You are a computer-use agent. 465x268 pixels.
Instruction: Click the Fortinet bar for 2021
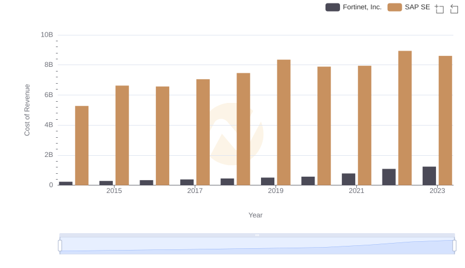(348, 180)
